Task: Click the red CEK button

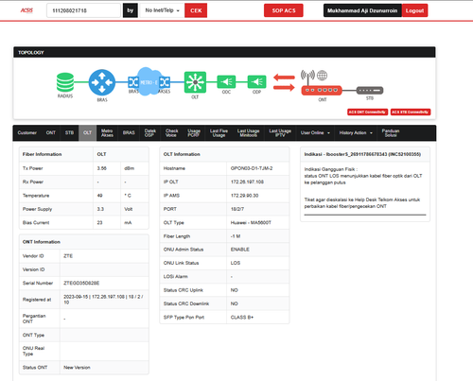Action: (196, 10)
